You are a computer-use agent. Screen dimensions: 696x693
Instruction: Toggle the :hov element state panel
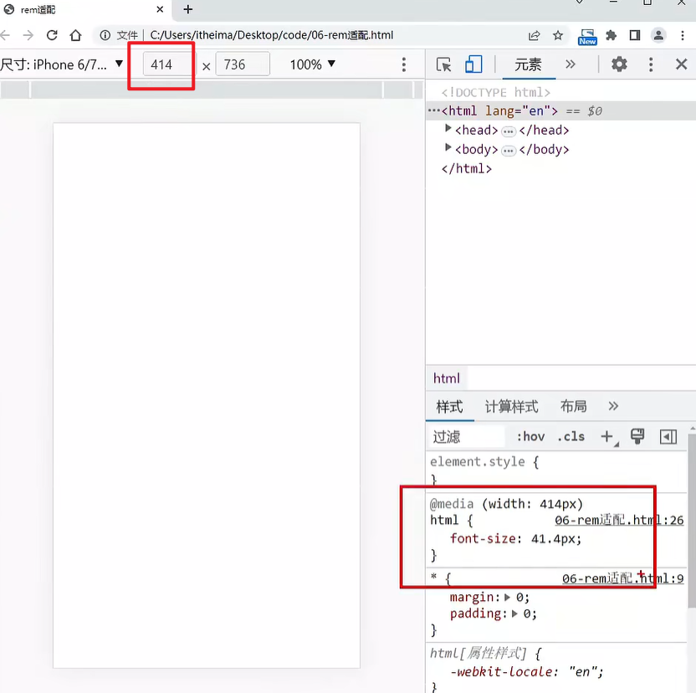530,436
